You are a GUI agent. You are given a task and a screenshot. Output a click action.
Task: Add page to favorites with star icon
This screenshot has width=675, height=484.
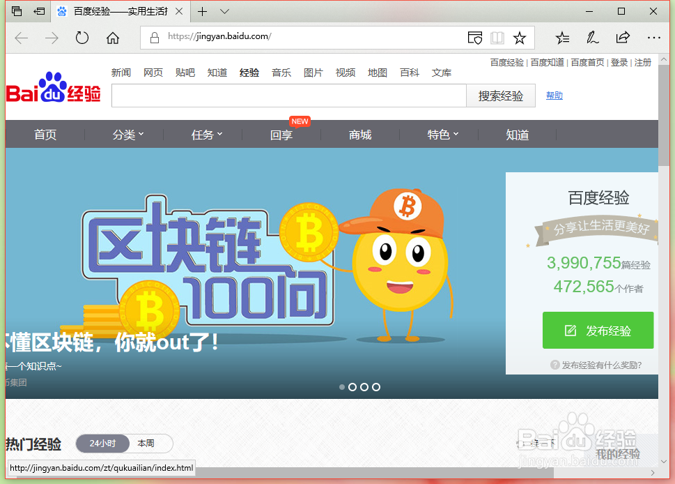coord(520,38)
